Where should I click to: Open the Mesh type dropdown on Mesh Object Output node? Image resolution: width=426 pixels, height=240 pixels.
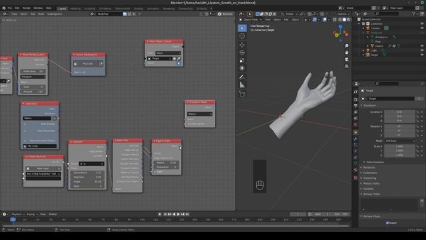click(168, 53)
